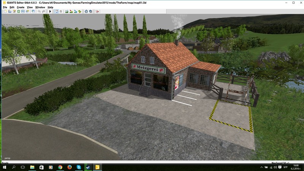
Task: Open the Create menu
Action: (21, 7)
